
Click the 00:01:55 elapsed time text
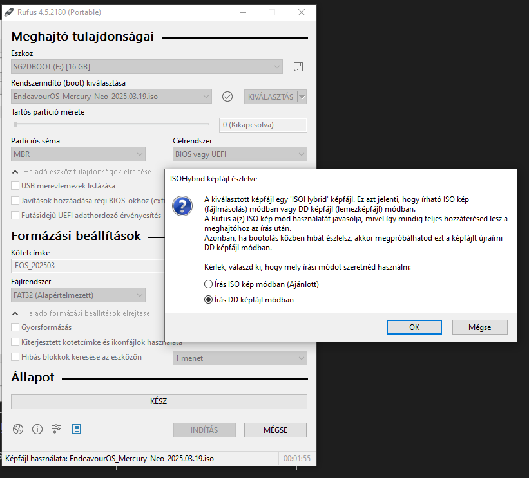pos(297,459)
